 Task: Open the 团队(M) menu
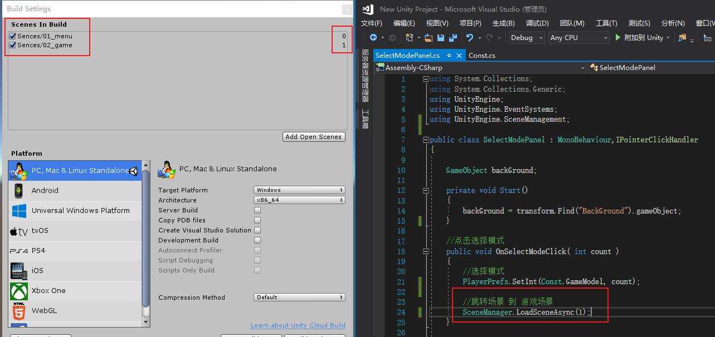[x=572, y=23]
